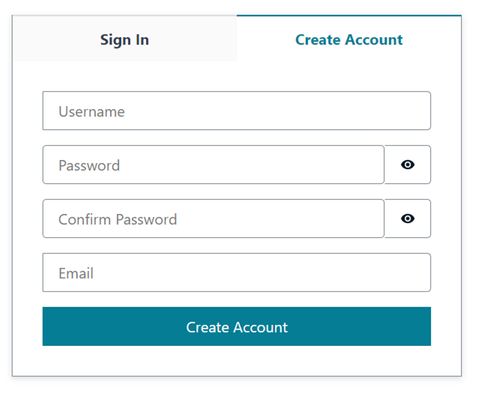Viewport: 483px width, 400px height.
Task: Select the Create Account tab
Action: [349, 40]
